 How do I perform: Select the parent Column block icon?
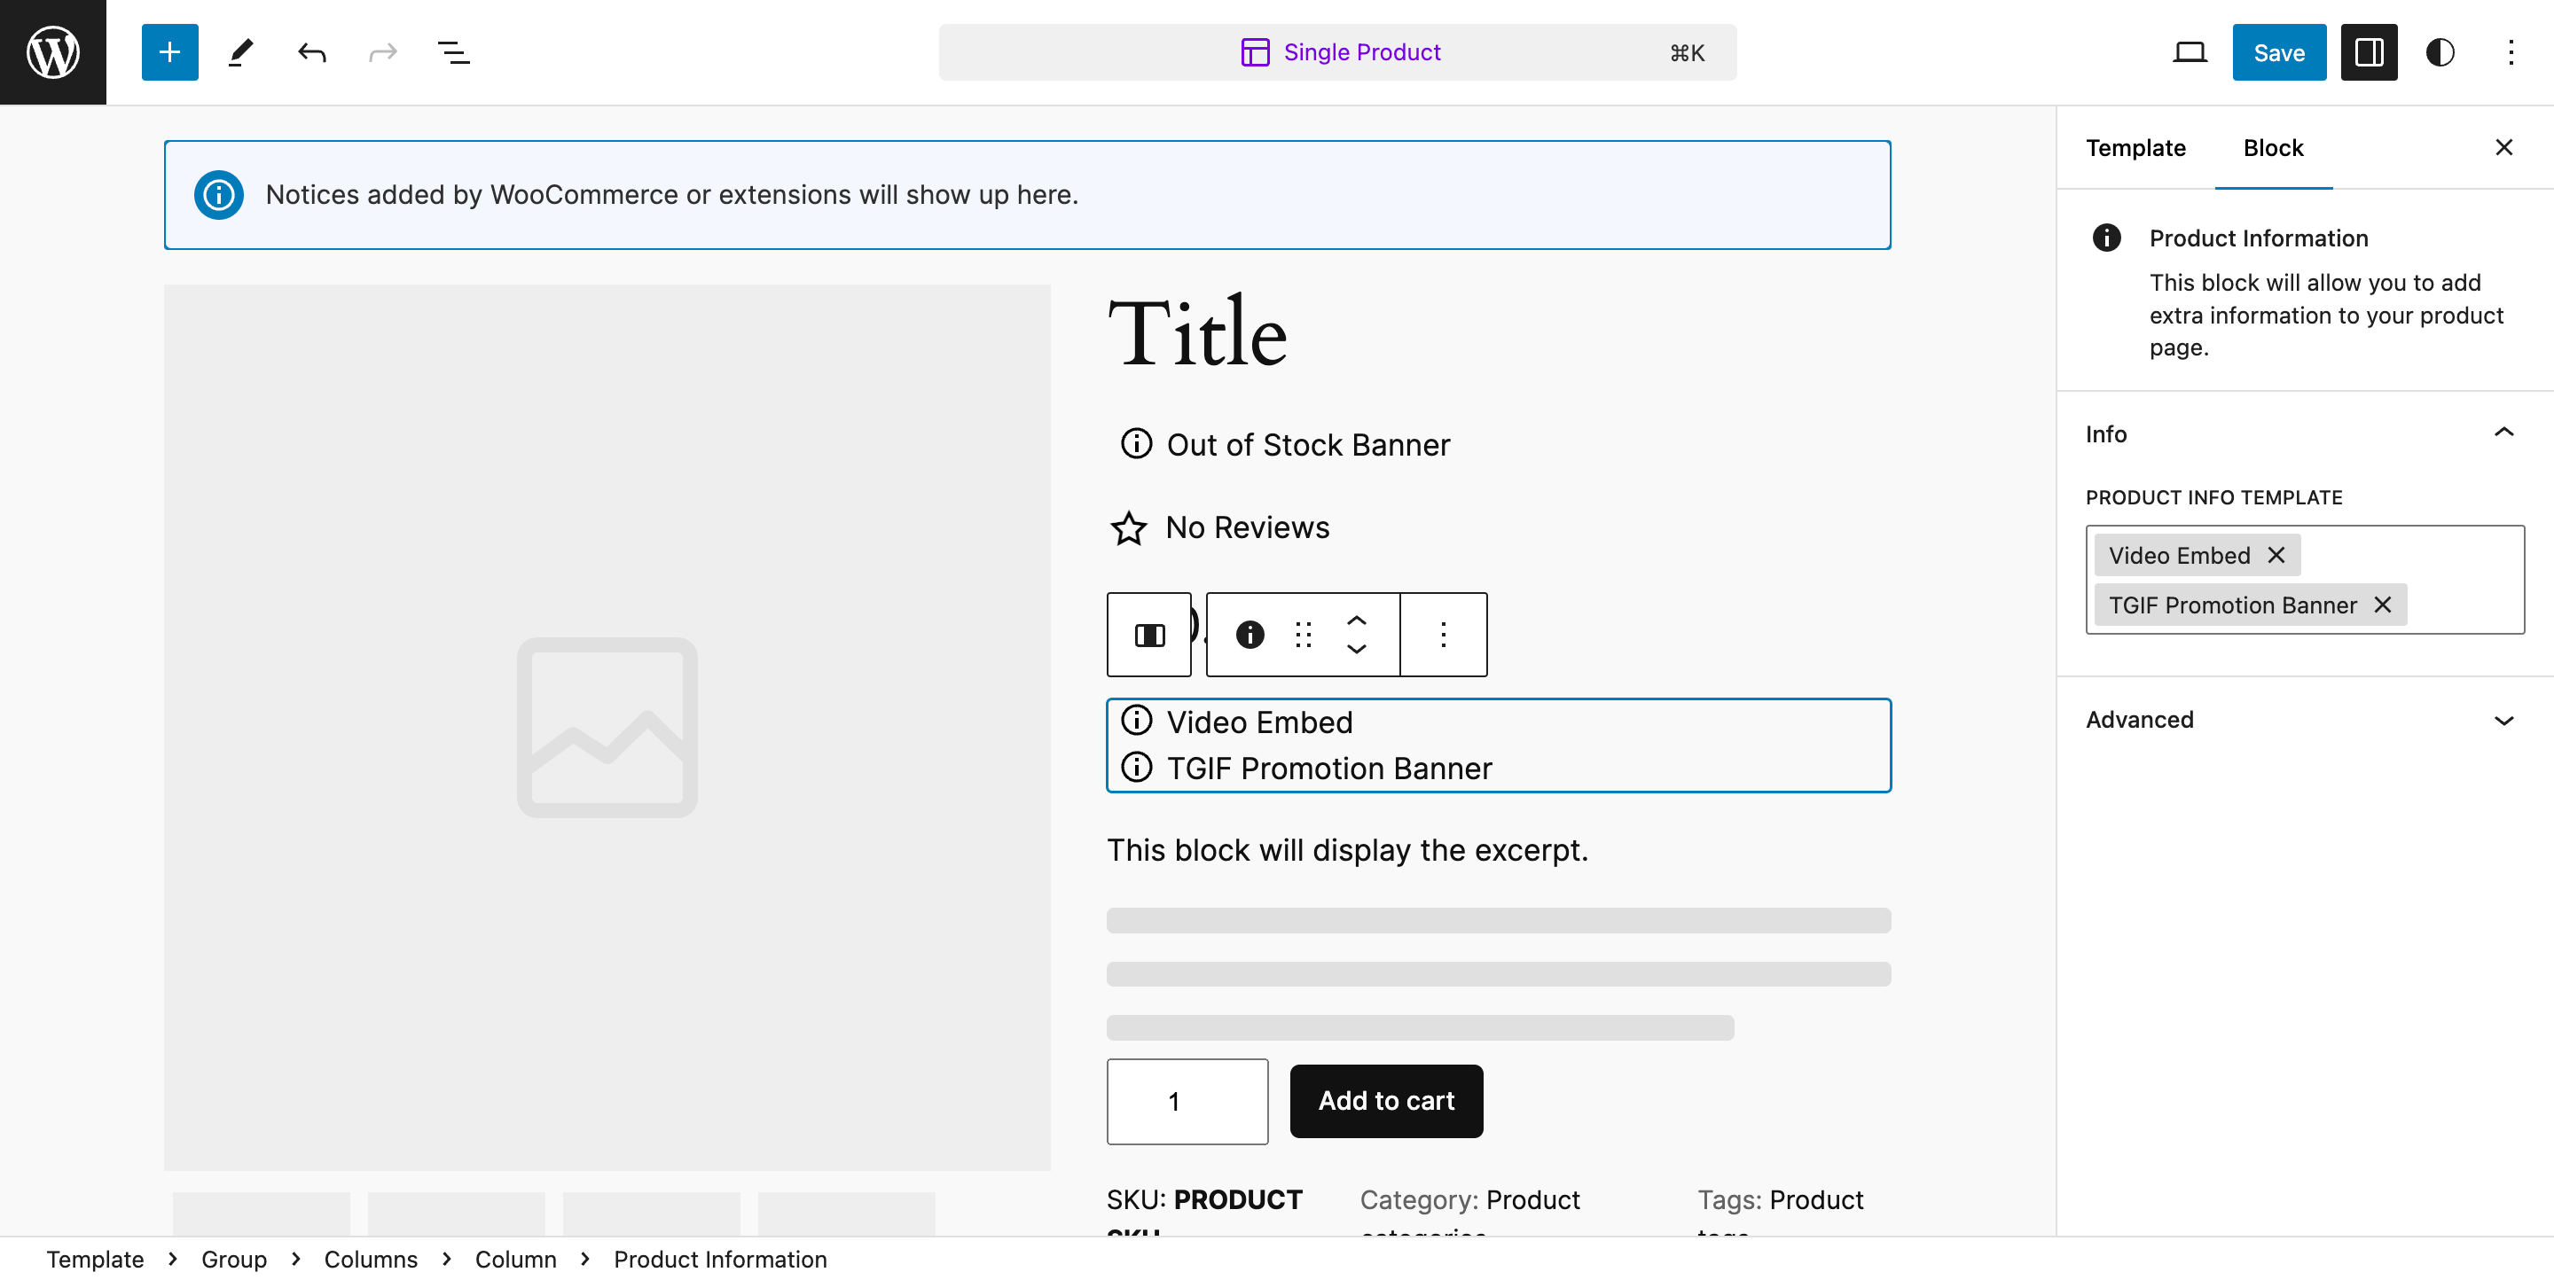coord(1148,634)
